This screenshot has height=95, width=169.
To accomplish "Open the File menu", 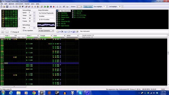I will [2, 4].
